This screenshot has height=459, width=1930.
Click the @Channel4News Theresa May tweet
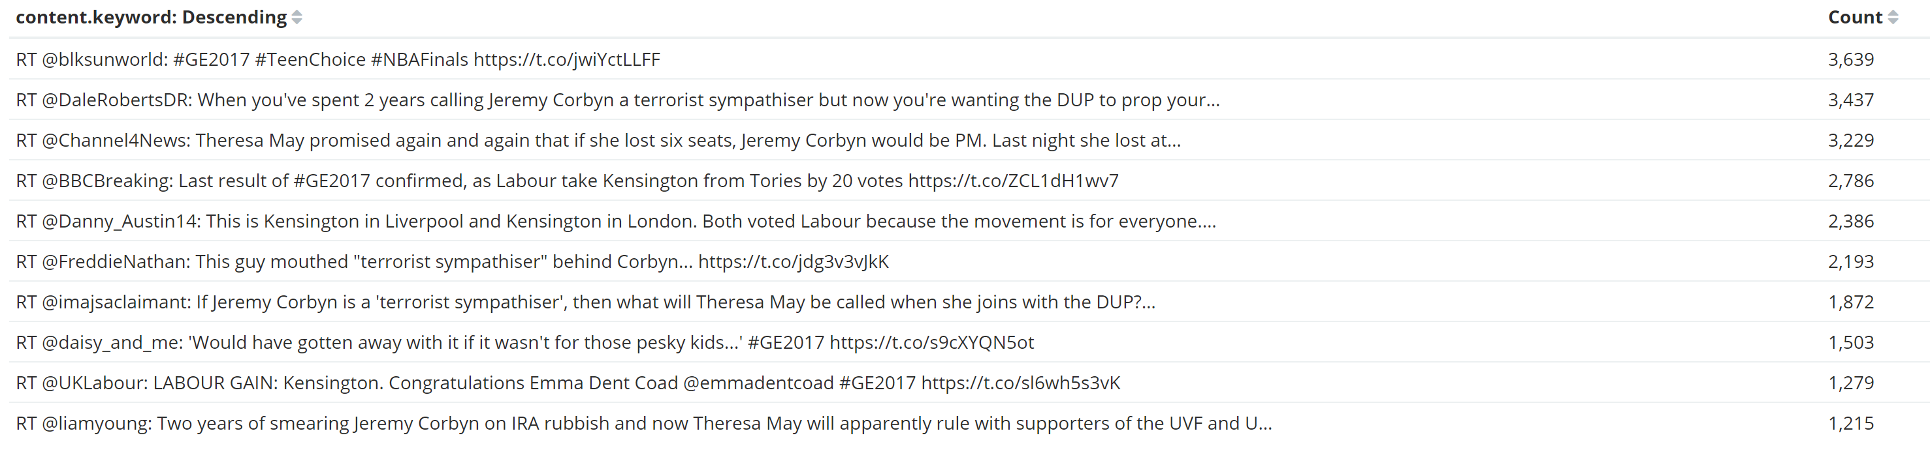coord(598,141)
